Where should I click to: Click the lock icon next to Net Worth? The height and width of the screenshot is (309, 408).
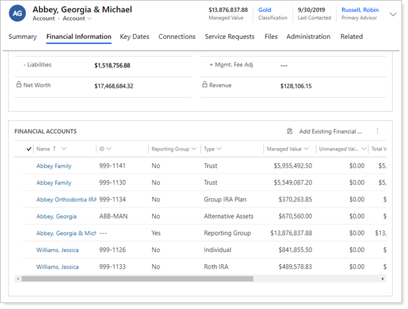tap(19, 85)
